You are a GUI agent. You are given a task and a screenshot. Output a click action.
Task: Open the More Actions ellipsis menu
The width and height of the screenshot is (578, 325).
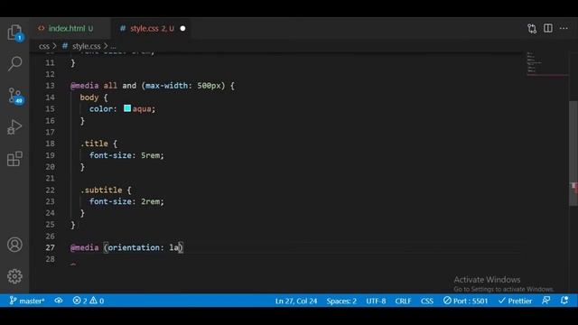click(x=564, y=28)
